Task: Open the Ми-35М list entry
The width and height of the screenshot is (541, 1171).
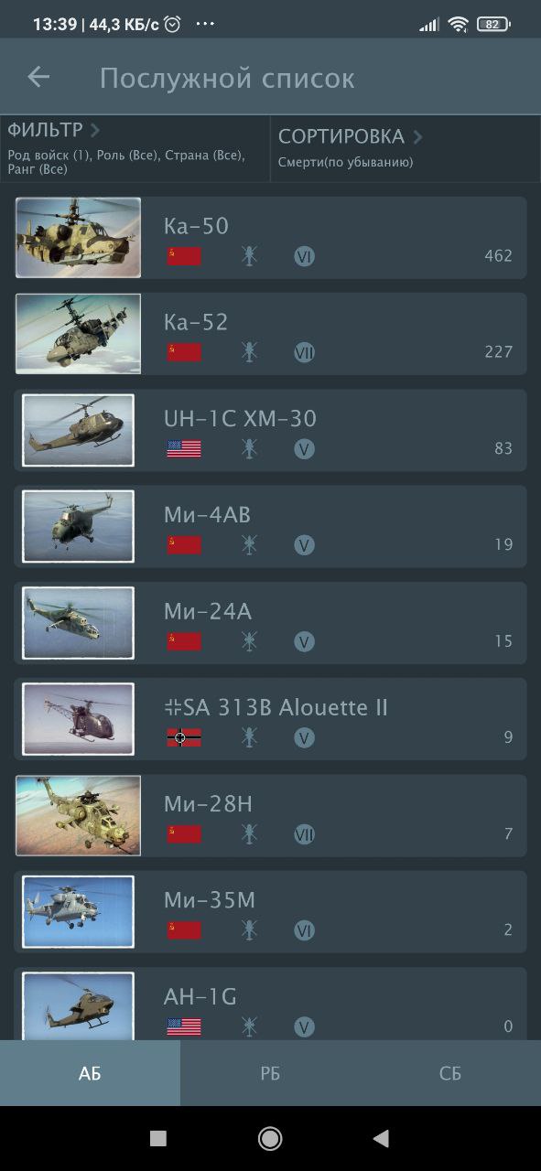Action: (270, 912)
